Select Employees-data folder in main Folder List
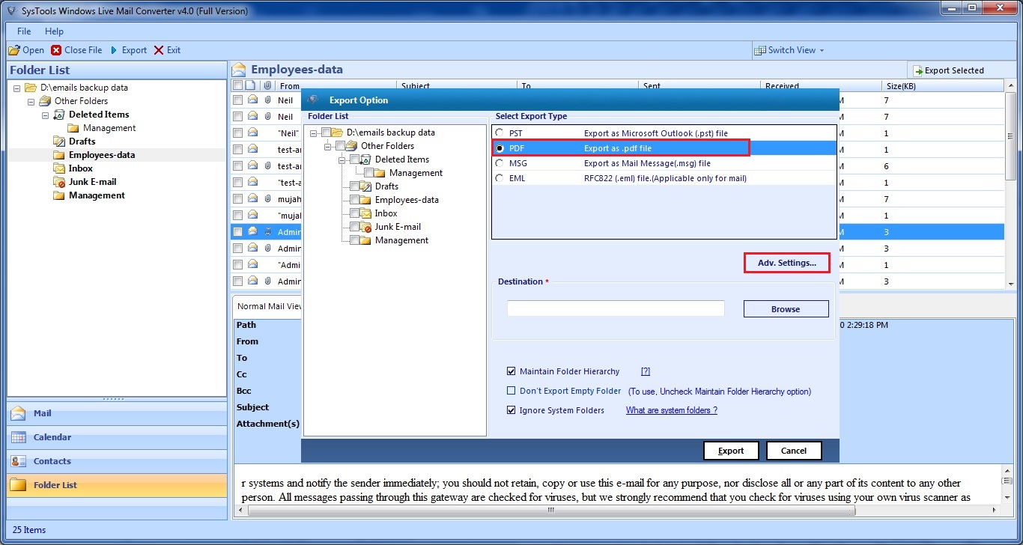The height and width of the screenshot is (545, 1023). [x=102, y=155]
